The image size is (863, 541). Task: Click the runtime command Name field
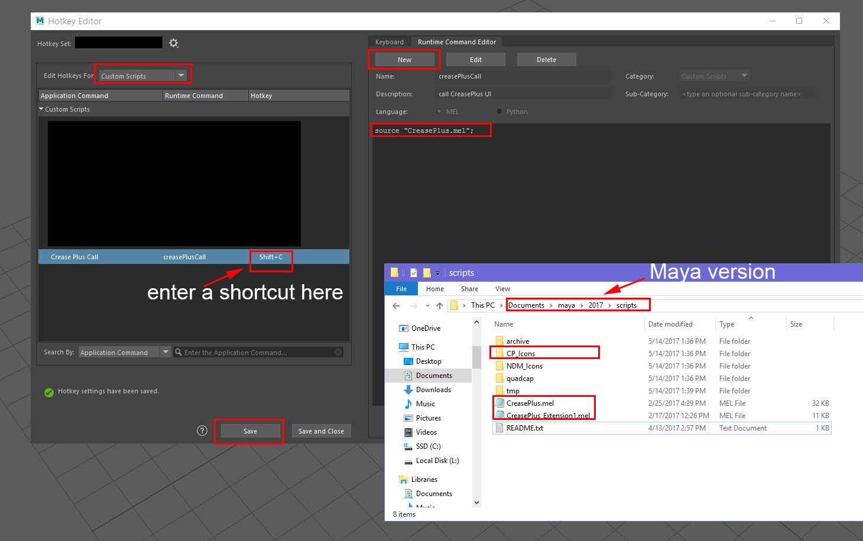click(x=524, y=76)
